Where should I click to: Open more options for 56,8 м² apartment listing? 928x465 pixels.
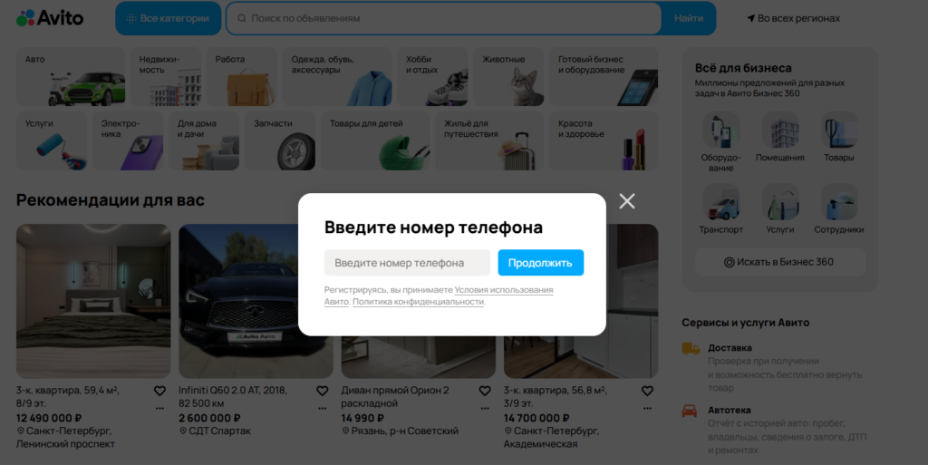click(647, 408)
